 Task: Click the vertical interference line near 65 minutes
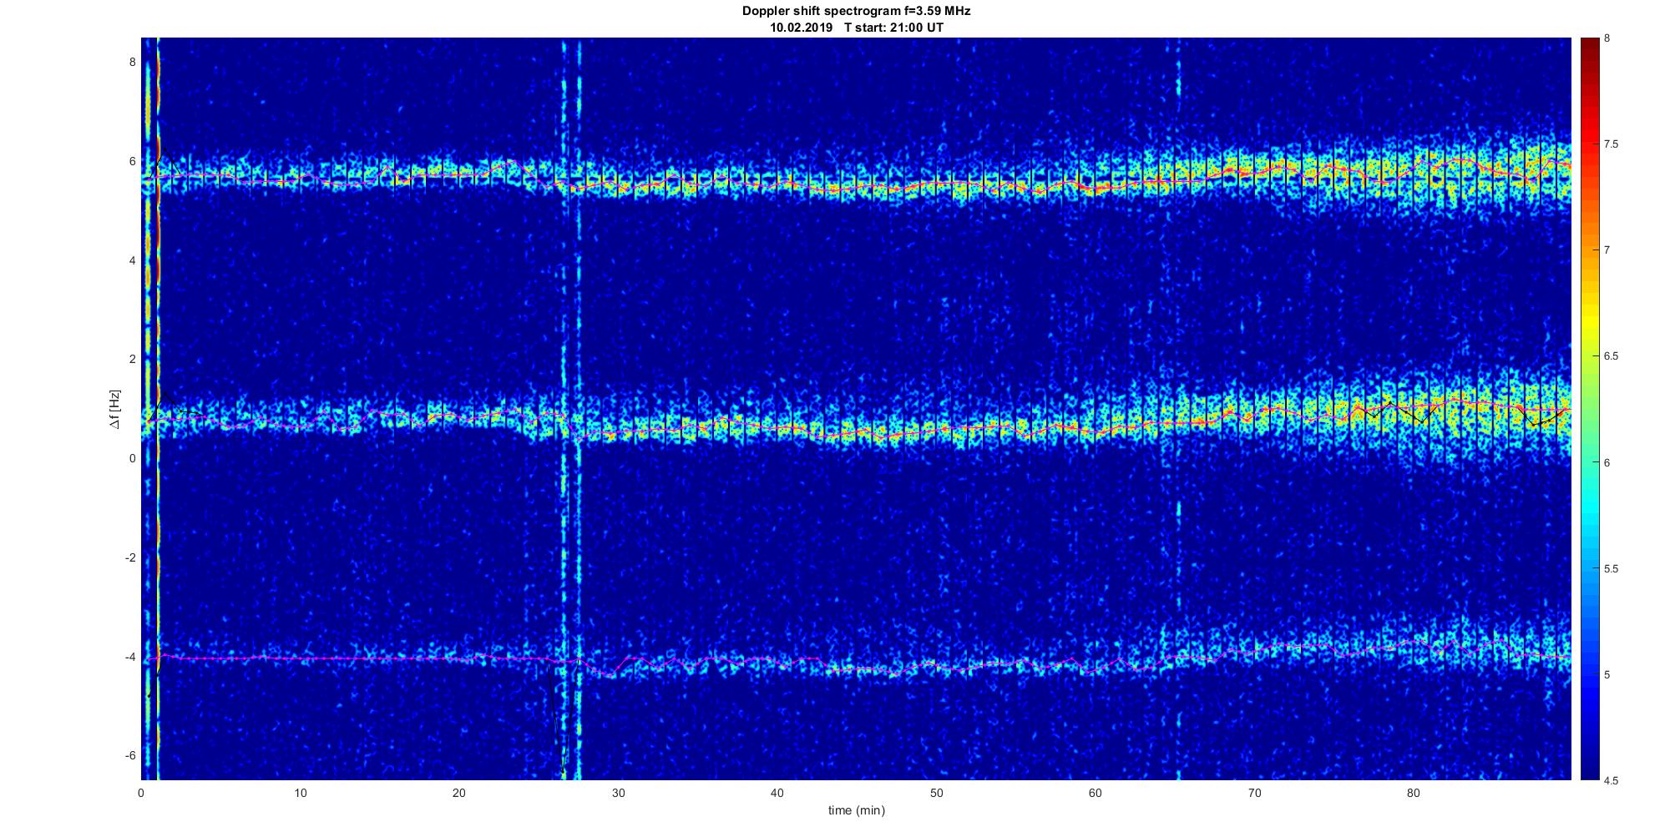[1179, 409]
